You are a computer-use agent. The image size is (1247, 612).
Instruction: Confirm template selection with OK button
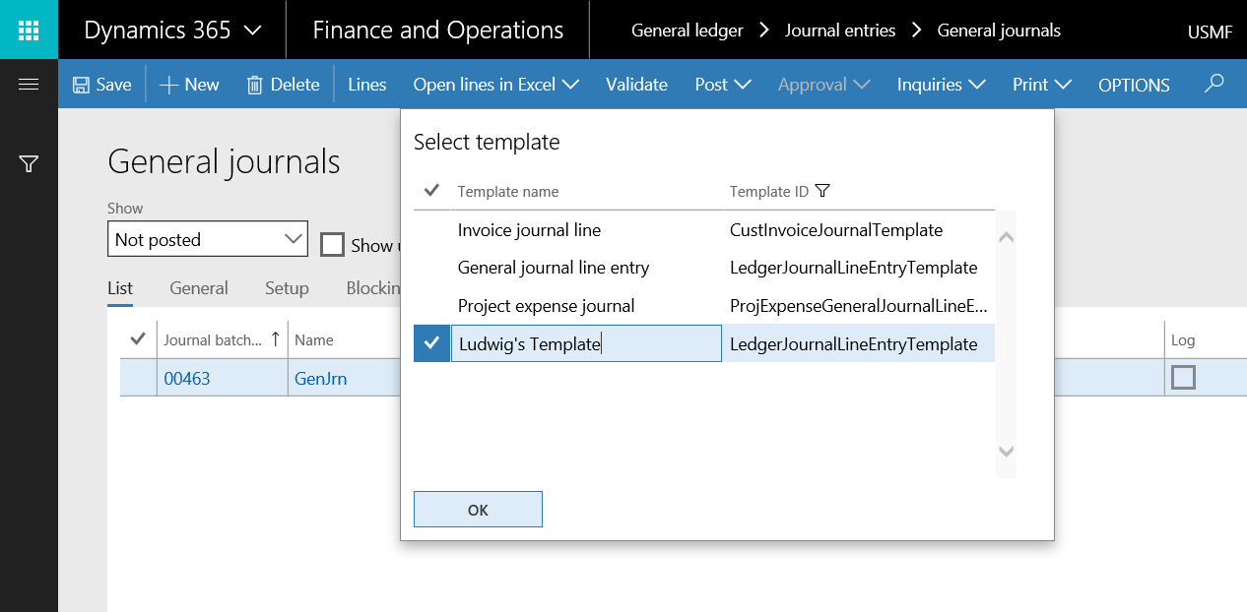[x=478, y=510]
